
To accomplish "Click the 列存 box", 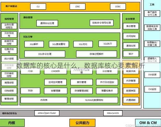I will click(x=30, y=91).
